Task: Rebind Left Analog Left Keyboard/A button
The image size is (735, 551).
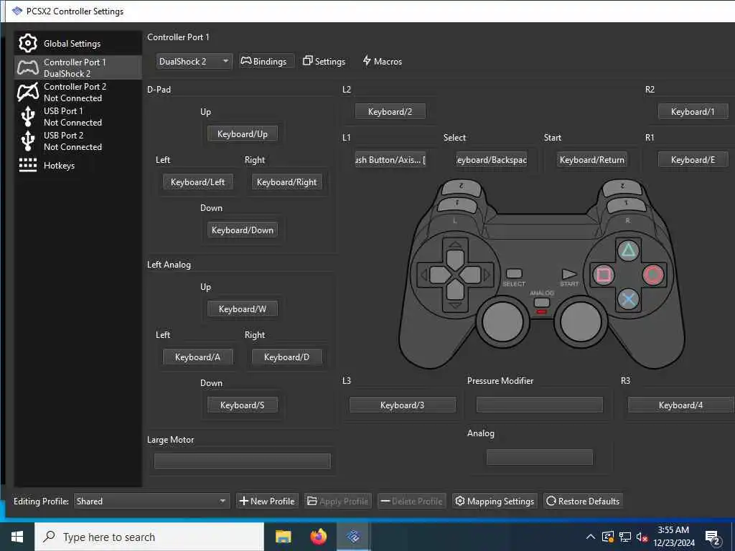Action: (198, 357)
